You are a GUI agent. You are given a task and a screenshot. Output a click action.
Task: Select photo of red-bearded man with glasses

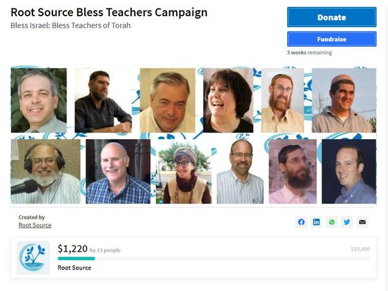pyautogui.click(x=283, y=100)
